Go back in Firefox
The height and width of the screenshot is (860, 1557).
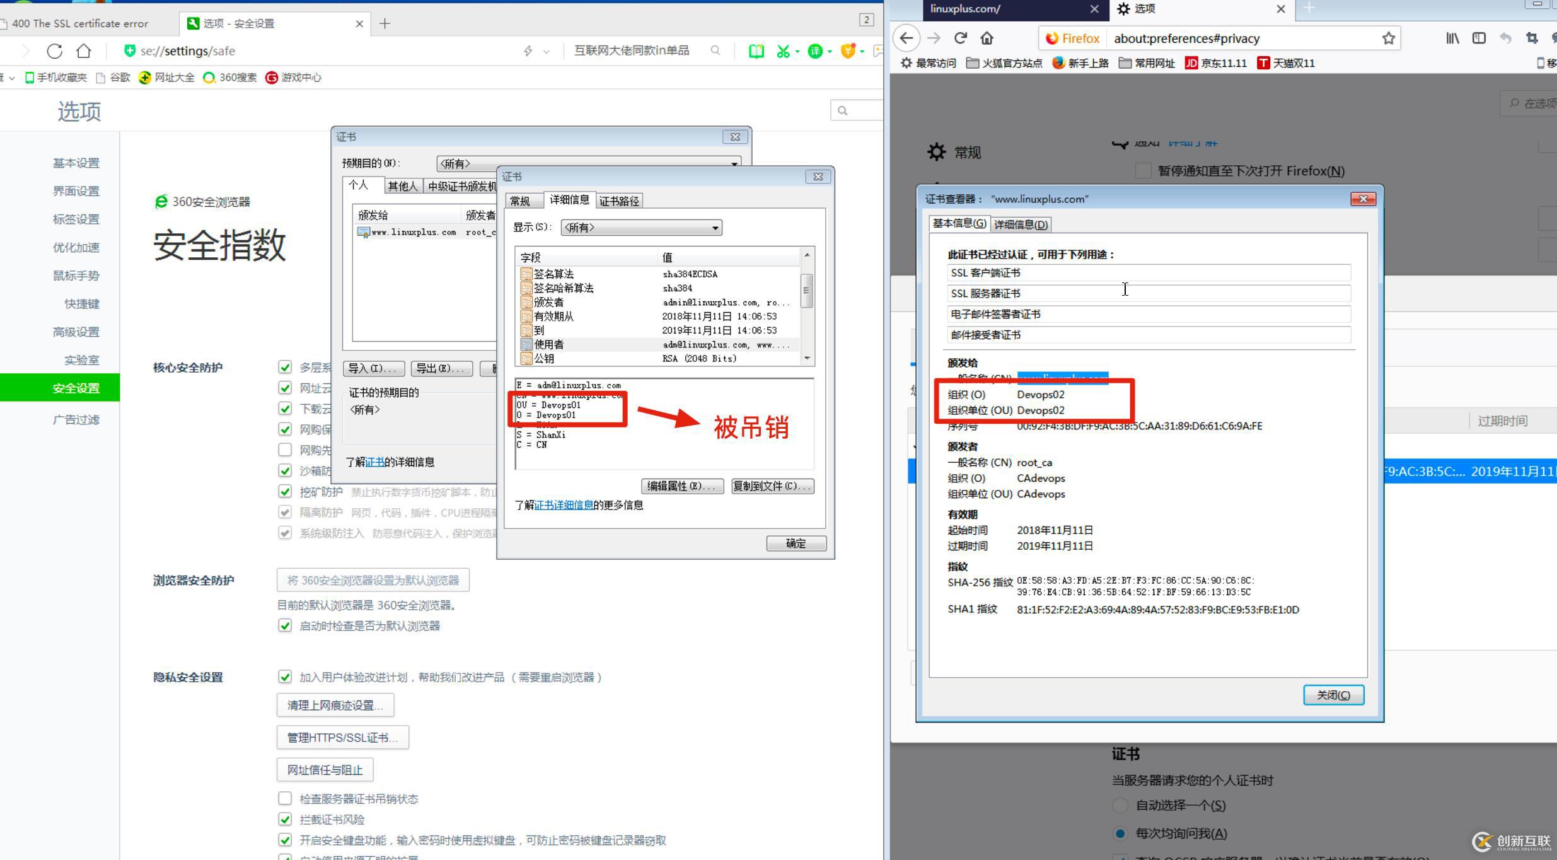906,38
